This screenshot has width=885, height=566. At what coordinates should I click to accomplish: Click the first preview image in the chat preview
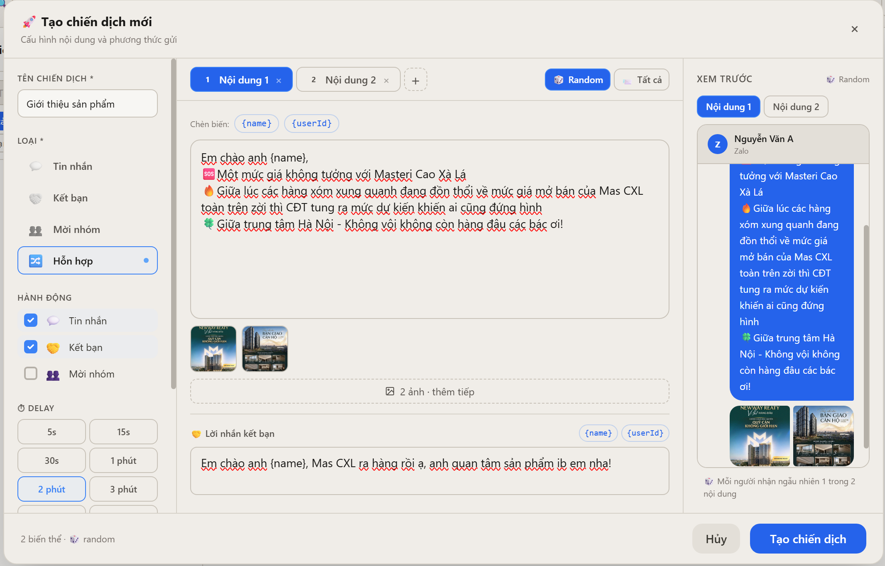click(760, 436)
